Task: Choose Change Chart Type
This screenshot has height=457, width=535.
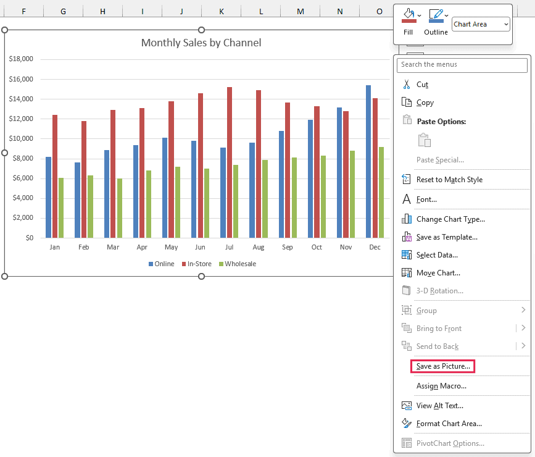Action: [x=450, y=219]
